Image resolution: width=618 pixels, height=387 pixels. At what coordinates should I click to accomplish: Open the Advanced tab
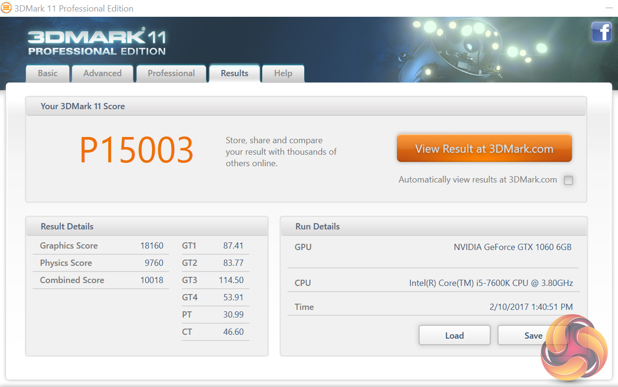pos(102,73)
